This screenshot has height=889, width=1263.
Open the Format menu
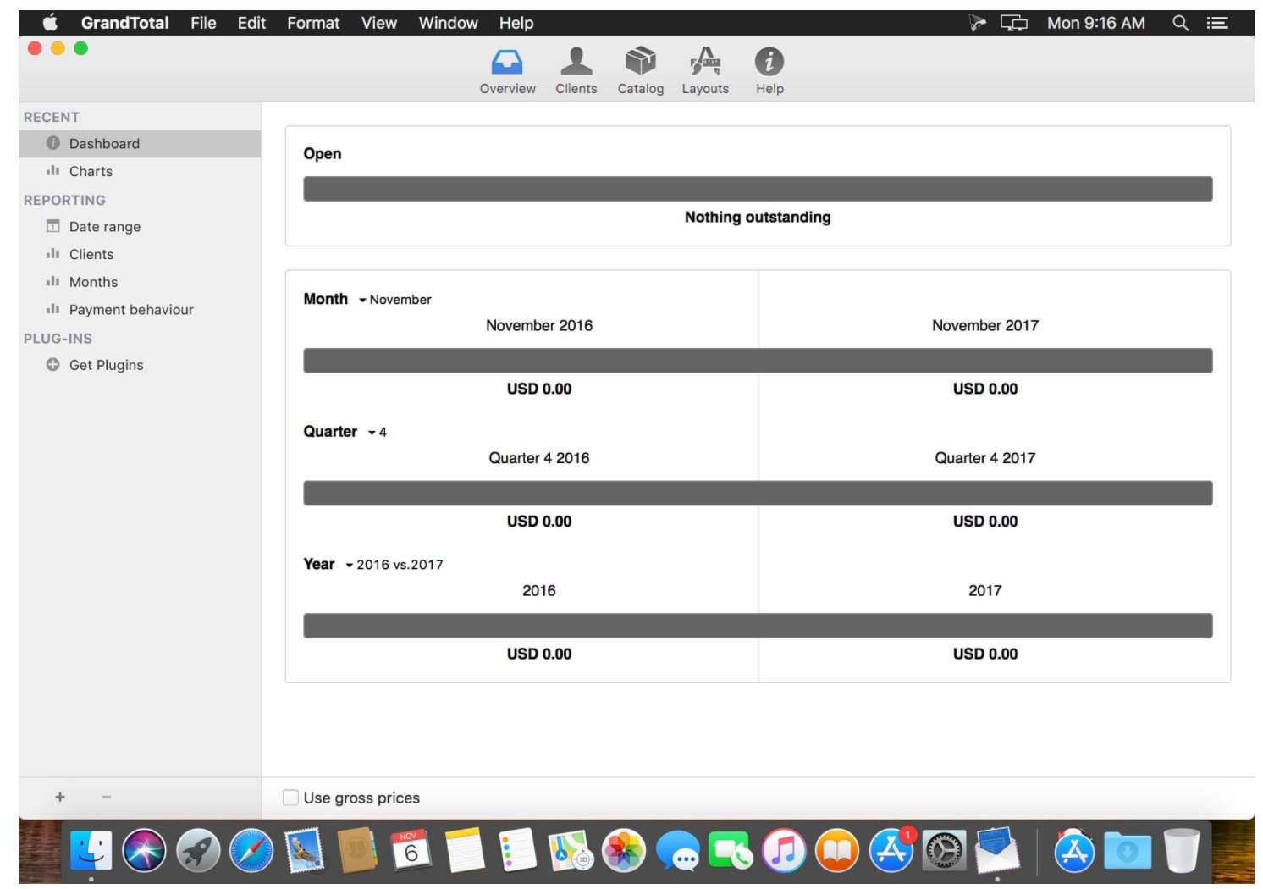pyautogui.click(x=313, y=23)
